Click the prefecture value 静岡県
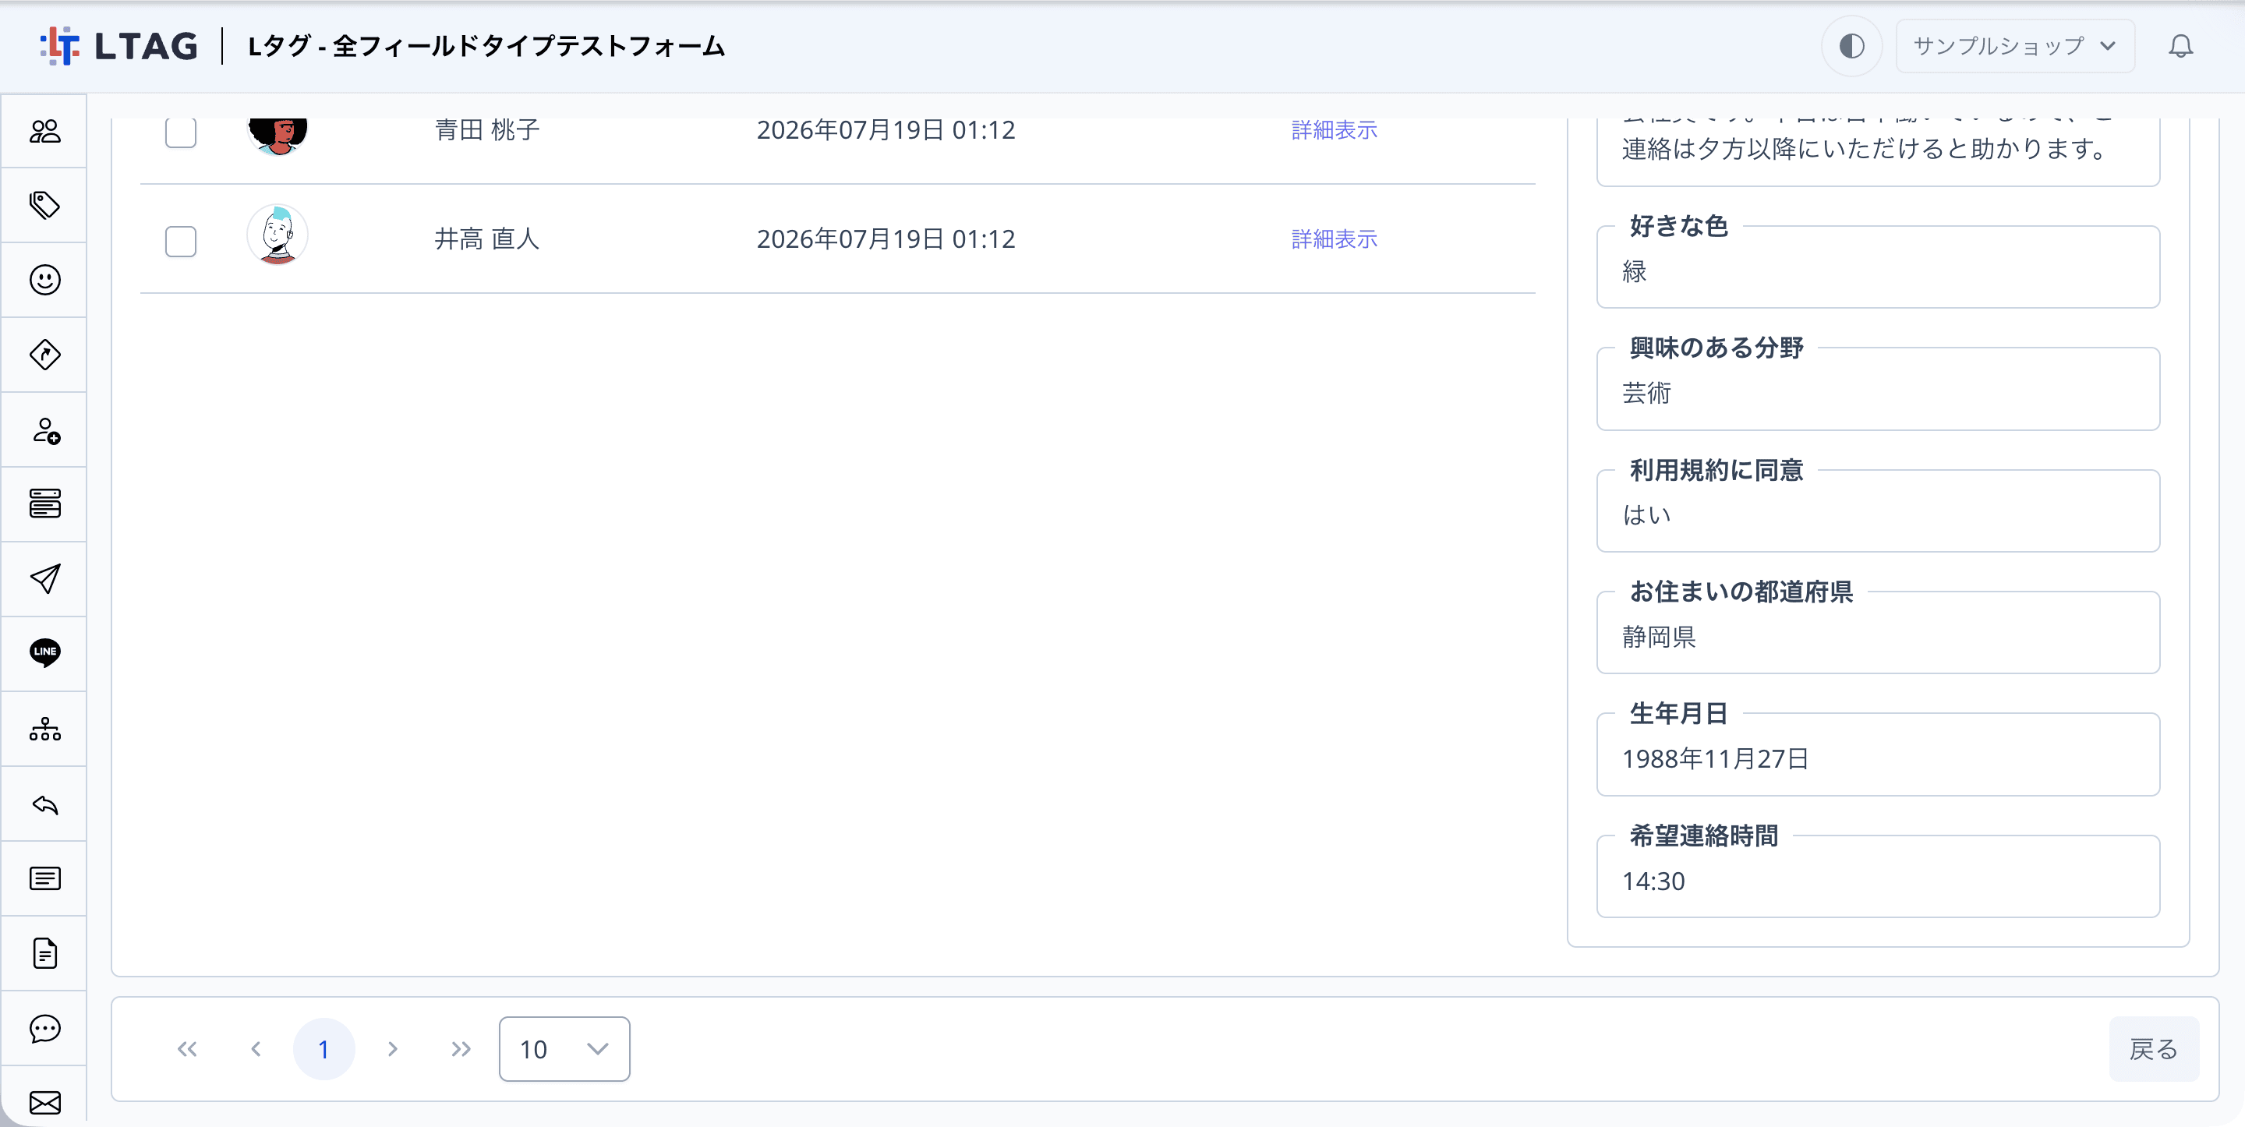Screen dimensions: 2245x1127 1659,637
